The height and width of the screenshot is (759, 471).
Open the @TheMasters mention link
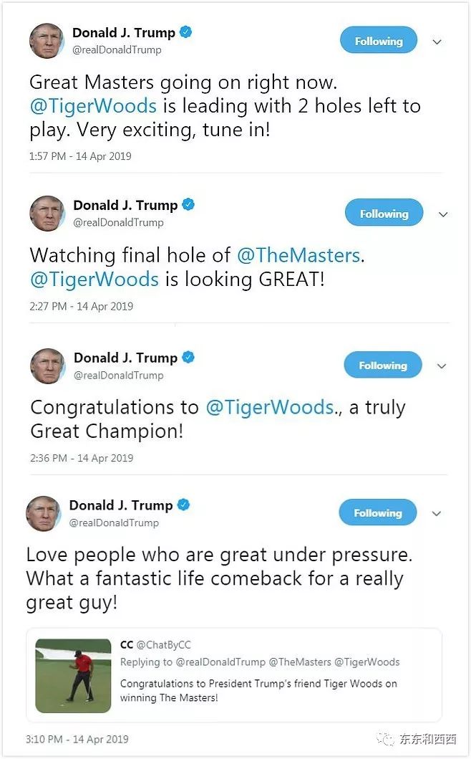[298, 256]
